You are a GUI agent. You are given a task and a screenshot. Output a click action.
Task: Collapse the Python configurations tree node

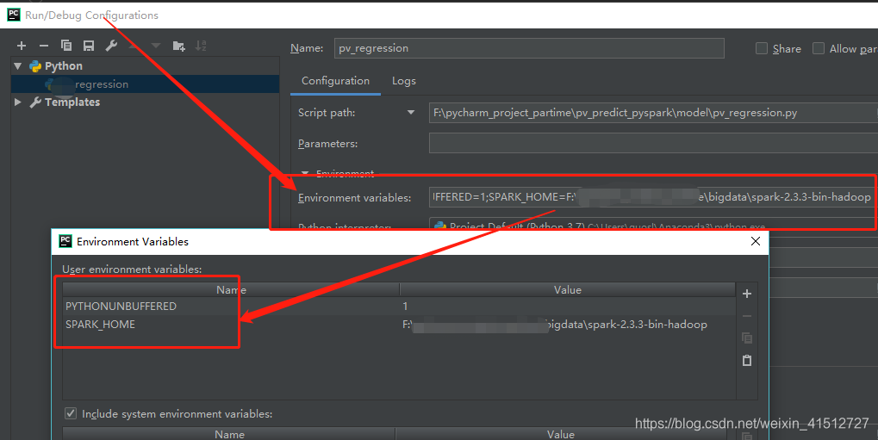coord(18,66)
